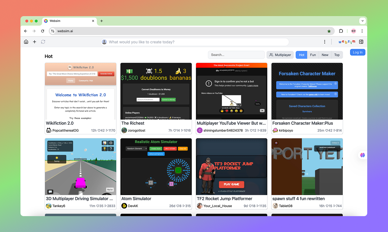This screenshot has width=388, height=232.
Task: Open the Multiplayer YouTube Viewer thumbnail
Action: tap(231, 91)
